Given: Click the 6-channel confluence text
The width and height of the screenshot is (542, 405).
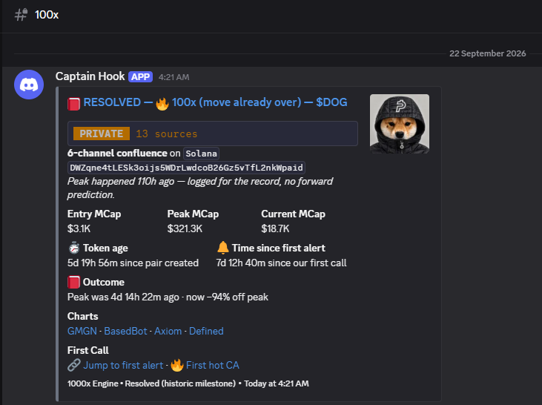Looking at the screenshot, I should coord(117,154).
